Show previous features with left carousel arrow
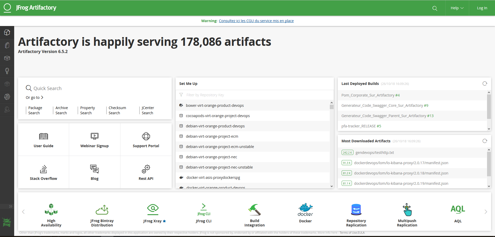495x237 pixels. tap(23, 212)
